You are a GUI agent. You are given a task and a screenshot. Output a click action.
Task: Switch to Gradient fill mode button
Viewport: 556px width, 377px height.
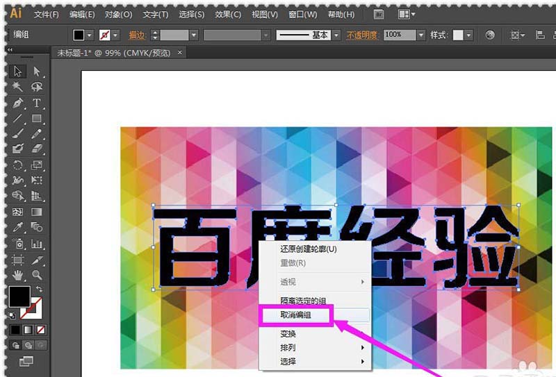28,330
